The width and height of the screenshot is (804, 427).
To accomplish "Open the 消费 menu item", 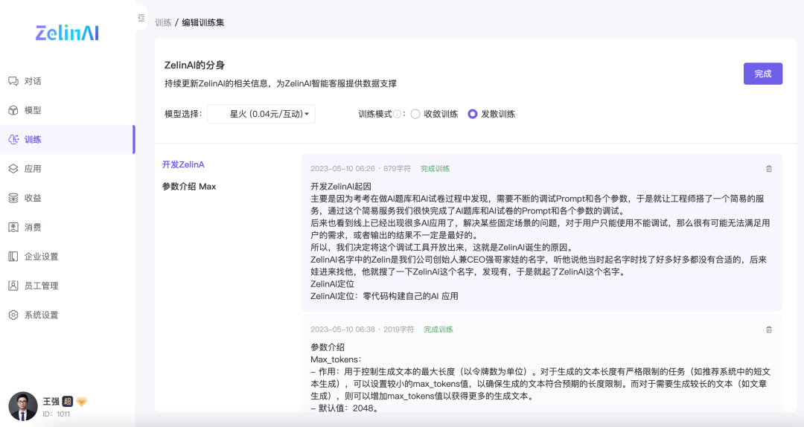I will pyautogui.click(x=67, y=227).
